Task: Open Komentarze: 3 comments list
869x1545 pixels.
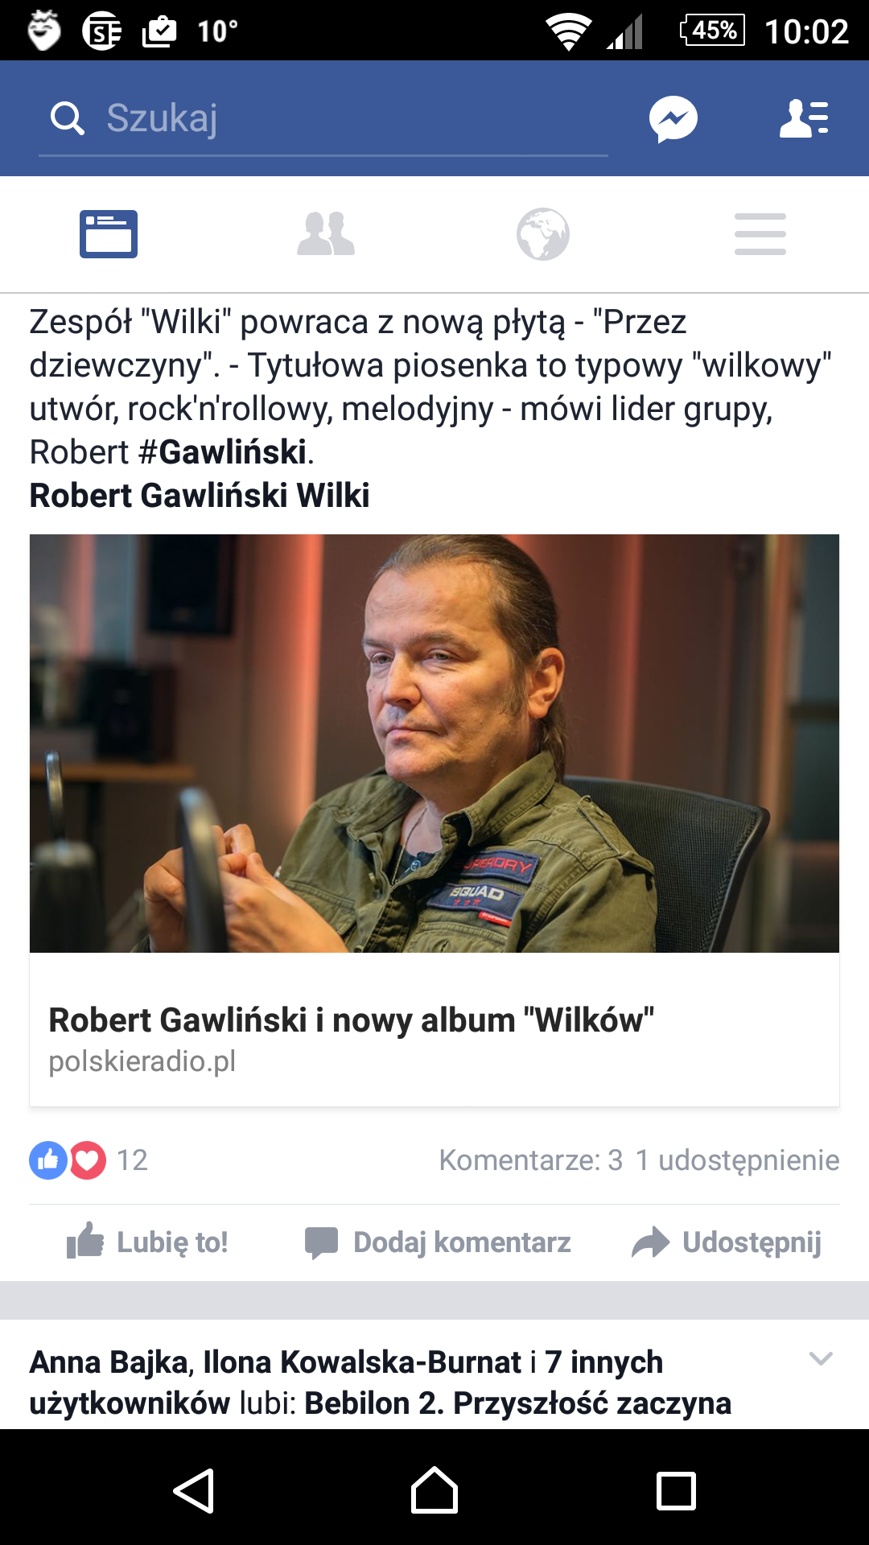Action: (x=531, y=1160)
